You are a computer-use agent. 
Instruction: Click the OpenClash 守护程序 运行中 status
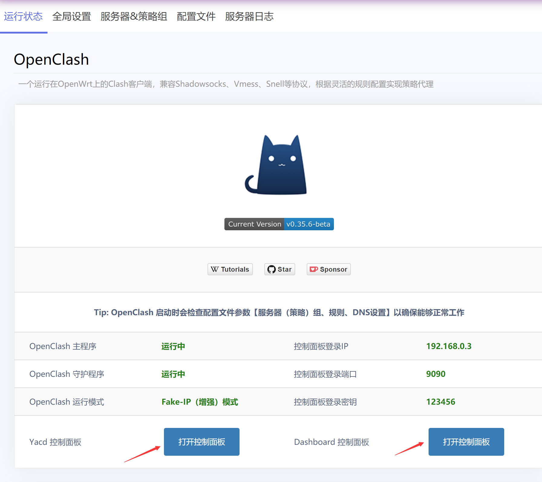[x=173, y=374]
